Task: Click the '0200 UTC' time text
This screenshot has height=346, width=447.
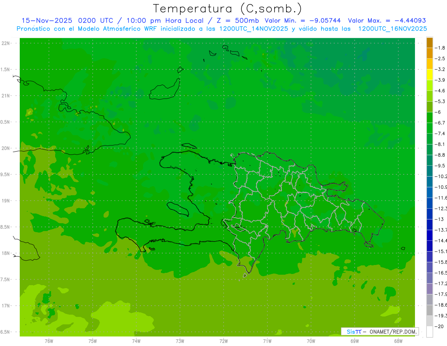Action: (x=96, y=21)
